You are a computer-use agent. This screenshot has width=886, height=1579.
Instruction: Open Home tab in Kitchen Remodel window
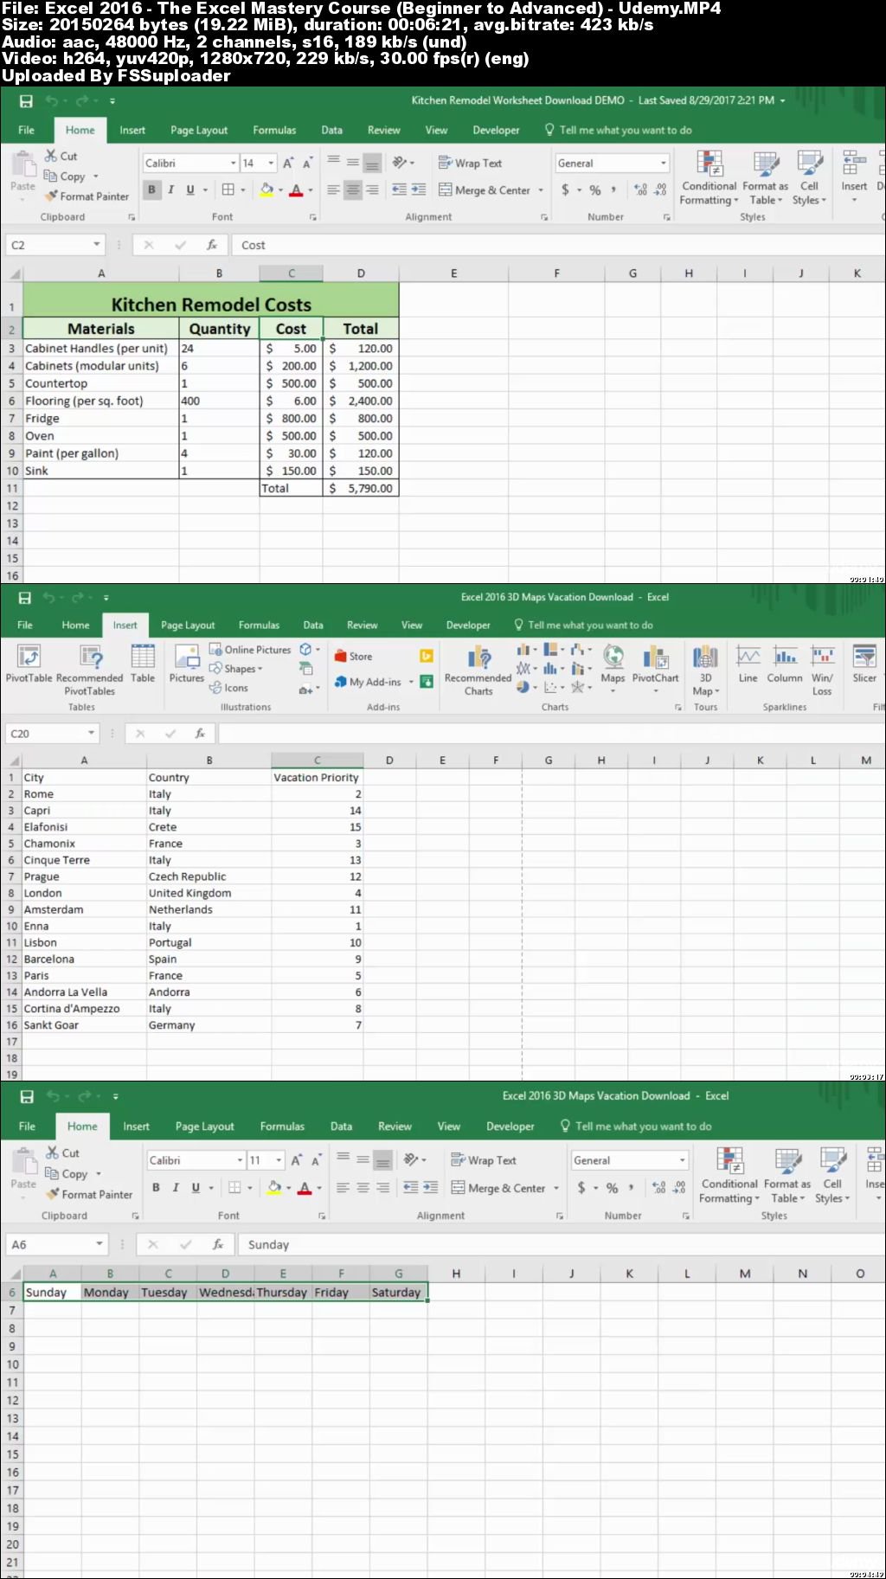80,130
